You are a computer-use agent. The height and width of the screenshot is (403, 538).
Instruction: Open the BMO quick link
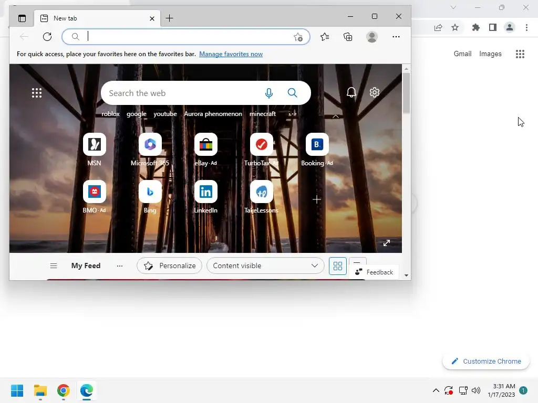(x=95, y=197)
